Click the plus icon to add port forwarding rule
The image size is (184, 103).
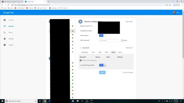click(80, 60)
